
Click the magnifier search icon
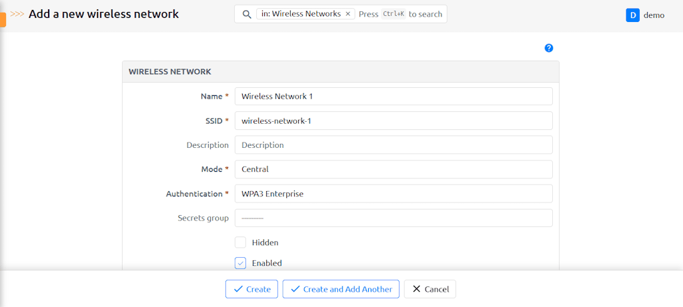[246, 14]
